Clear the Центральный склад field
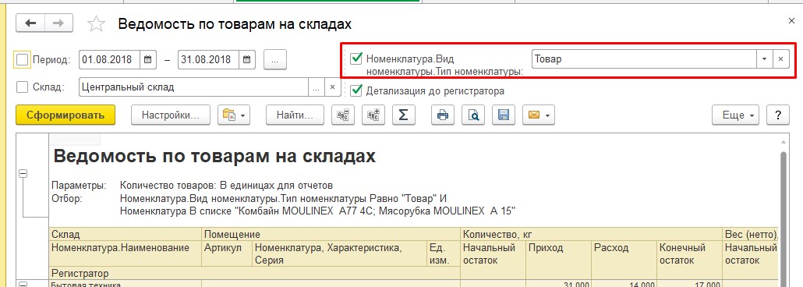 click(333, 87)
